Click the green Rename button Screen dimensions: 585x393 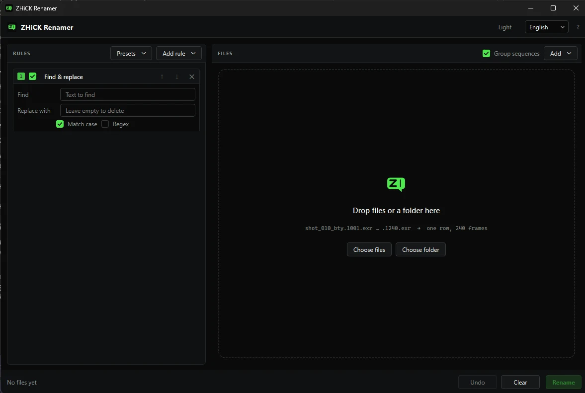(x=563, y=383)
